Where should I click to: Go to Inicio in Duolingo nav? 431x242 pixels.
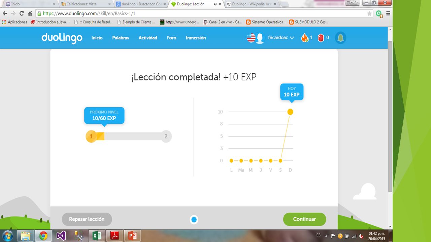pyautogui.click(x=97, y=38)
